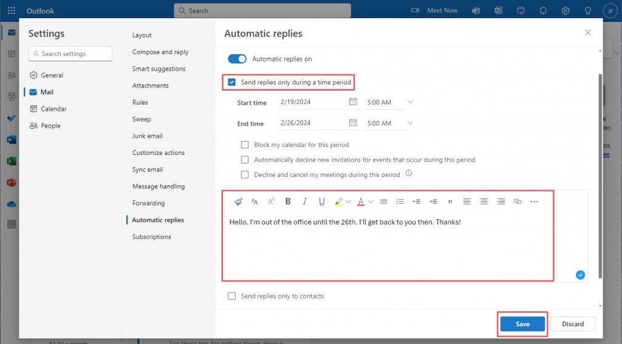
Task: Open the notifications bell icon
Action: (543, 11)
